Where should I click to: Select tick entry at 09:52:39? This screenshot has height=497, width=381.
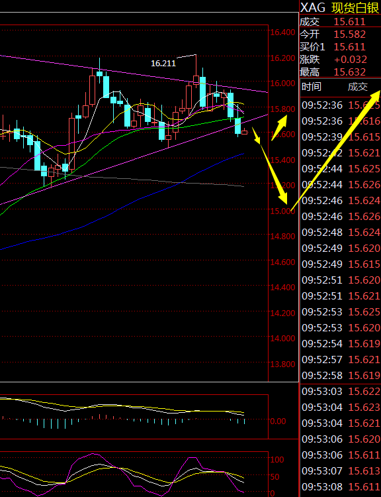pyautogui.click(x=341, y=137)
